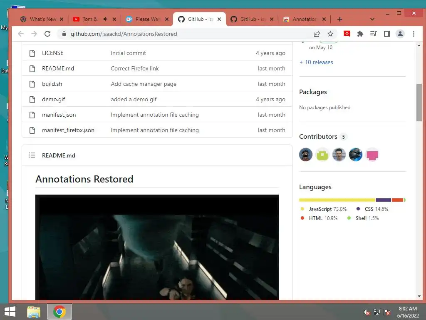Image resolution: width=426 pixels, height=320 pixels.
Task: Open the README.md file in the file list
Action: pyautogui.click(x=58, y=68)
